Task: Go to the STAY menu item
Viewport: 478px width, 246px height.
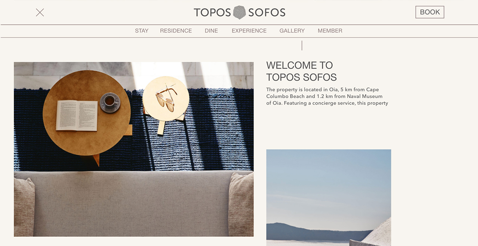Action: 142,31
